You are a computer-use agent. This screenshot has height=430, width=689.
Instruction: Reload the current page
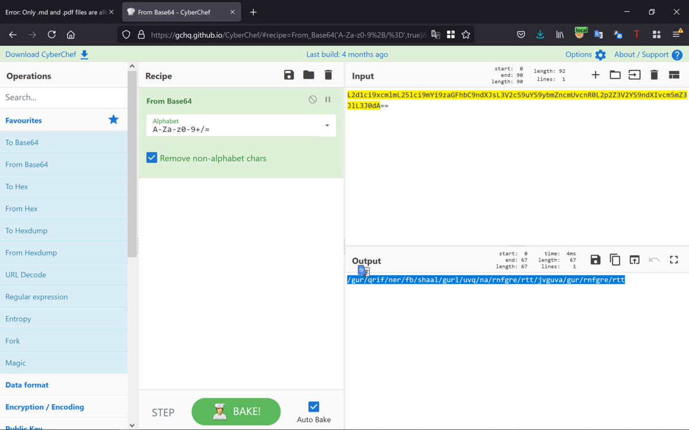(52, 34)
